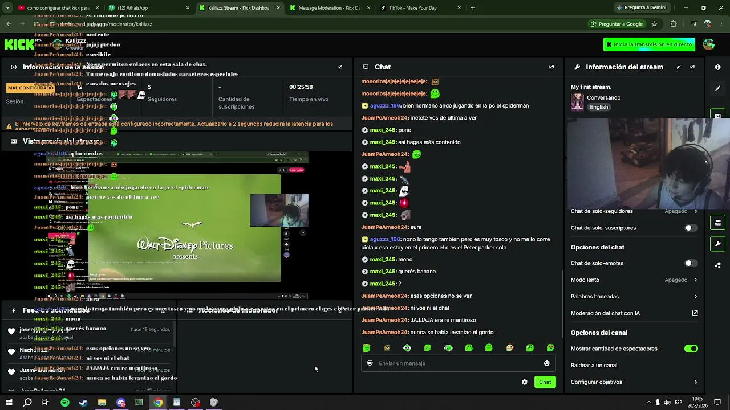Screen dimensions: 730x410
Task: Open Moderación del chat con IA external link
Action: point(695,313)
